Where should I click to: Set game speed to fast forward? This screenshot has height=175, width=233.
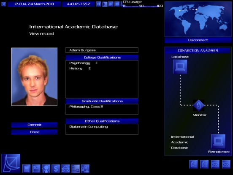coord(111,4)
